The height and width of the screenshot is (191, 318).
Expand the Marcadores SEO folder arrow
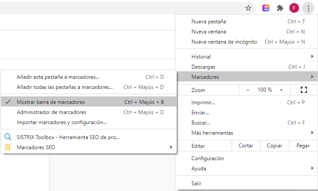click(x=171, y=147)
